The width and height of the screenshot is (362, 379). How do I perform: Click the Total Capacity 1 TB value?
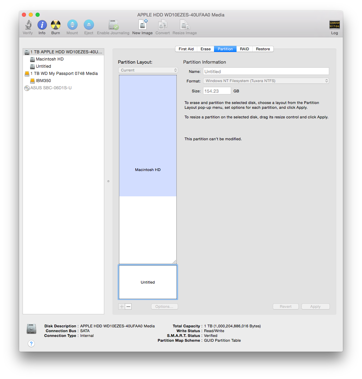point(232,326)
